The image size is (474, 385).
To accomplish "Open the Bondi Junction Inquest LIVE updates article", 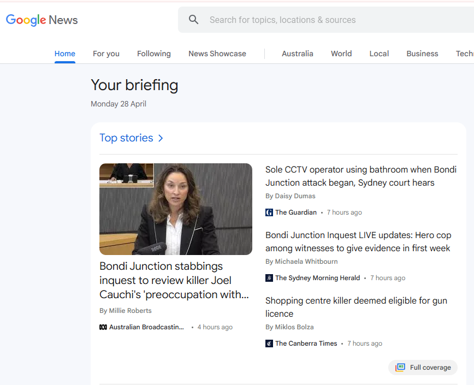I will click(358, 241).
